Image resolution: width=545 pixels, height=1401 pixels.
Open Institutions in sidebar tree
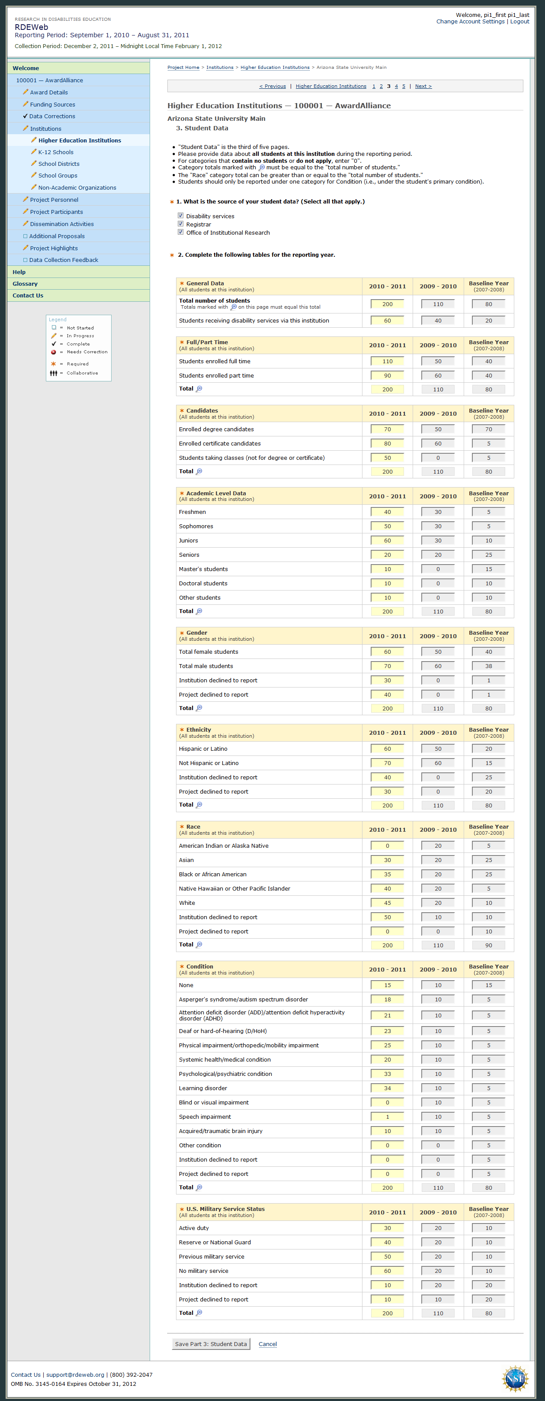tap(46, 129)
